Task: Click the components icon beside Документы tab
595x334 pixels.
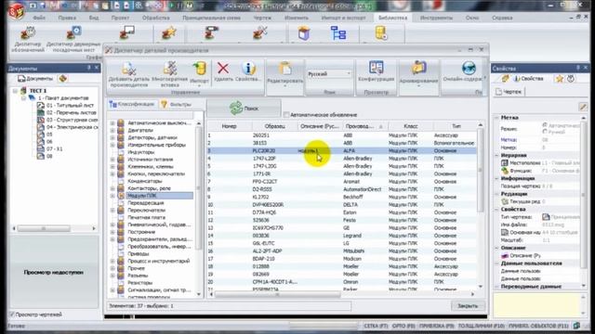Action: (62, 78)
